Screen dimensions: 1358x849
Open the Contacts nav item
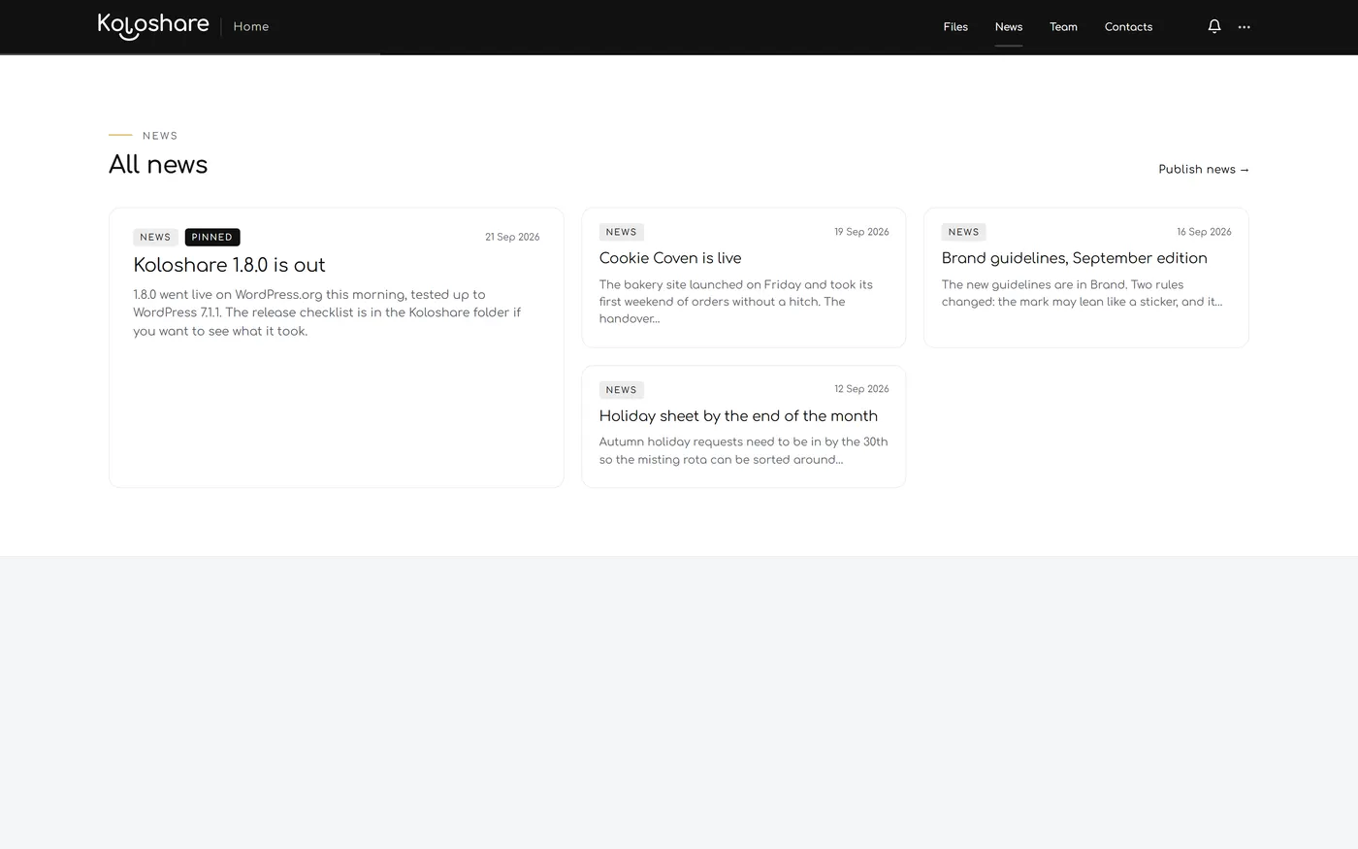click(1128, 27)
